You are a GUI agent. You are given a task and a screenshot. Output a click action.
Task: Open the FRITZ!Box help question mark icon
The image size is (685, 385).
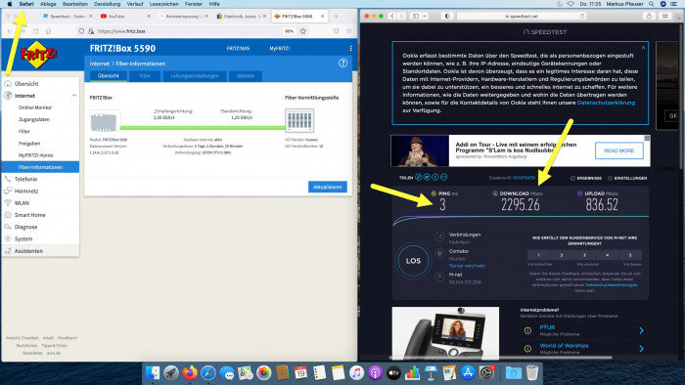(342, 64)
